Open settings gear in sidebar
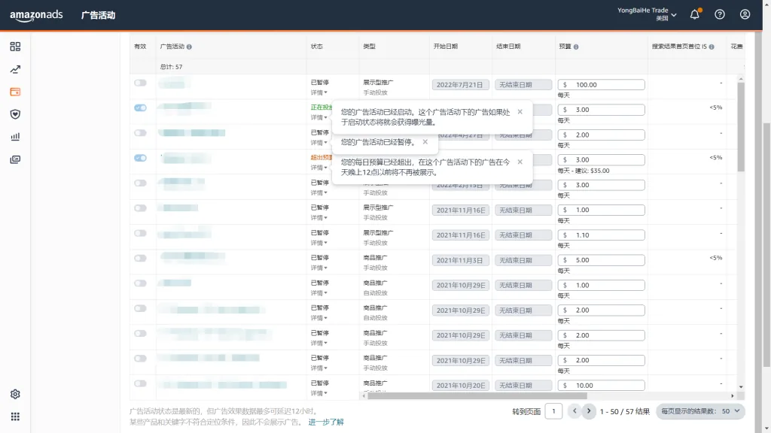The image size is (771, 433). (15, 394)
